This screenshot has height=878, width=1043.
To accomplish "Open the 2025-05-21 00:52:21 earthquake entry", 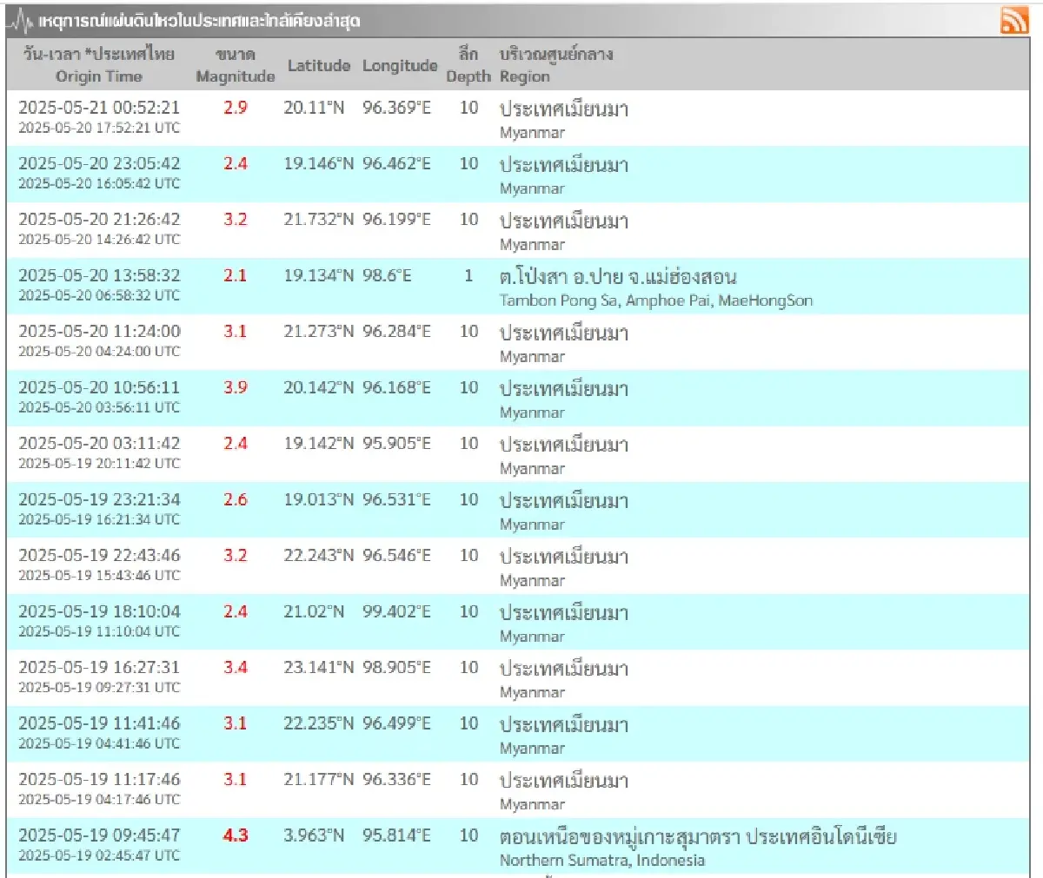I will coord(99,108).
